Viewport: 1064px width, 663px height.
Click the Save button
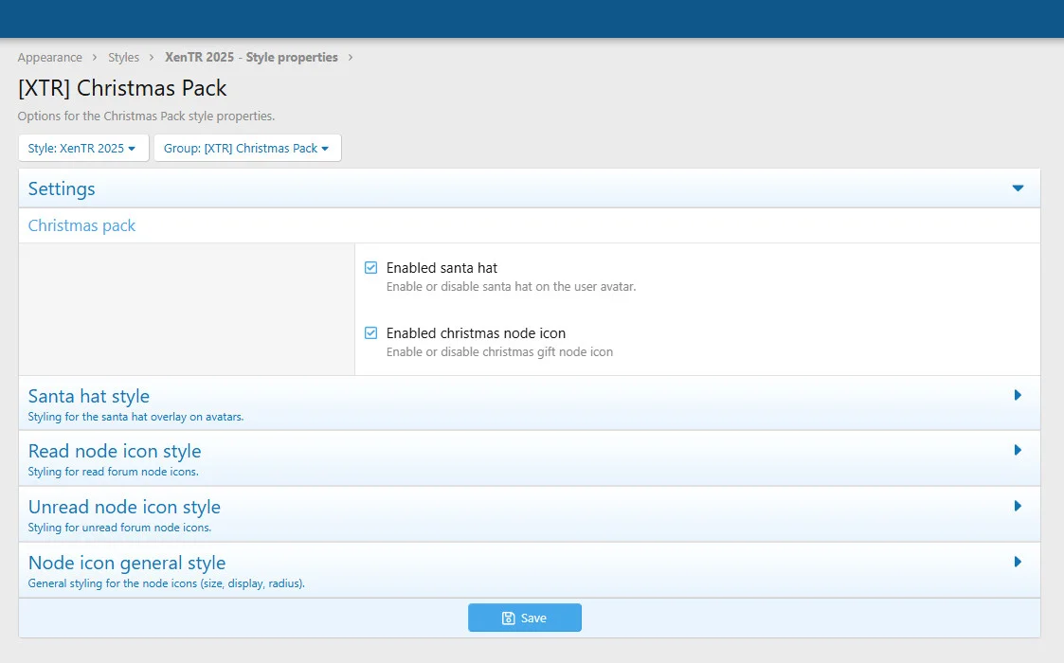[x=524, y=618]
